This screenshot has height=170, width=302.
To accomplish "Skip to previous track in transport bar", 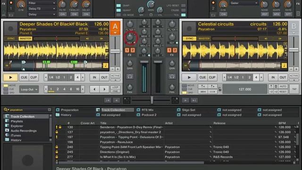I will 108,100.
